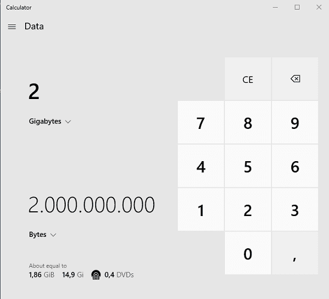Image resolution: width=329 pixels, height=299 pixels.
Task: Click the backspace delete icon
Action: (295, 79)
